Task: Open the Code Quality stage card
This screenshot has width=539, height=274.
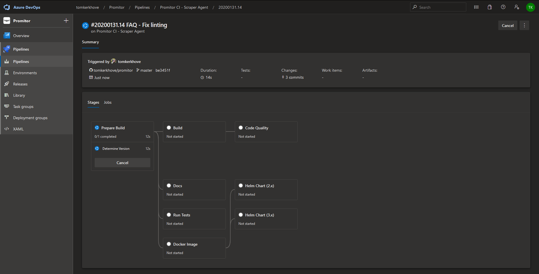Action: tap(266, 132)
